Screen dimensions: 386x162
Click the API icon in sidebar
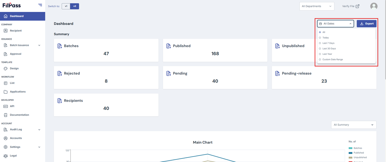pos(5,106)
